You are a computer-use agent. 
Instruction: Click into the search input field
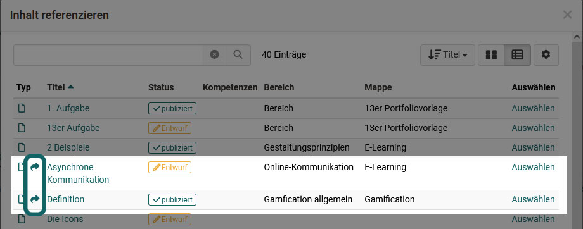[108, 55]
